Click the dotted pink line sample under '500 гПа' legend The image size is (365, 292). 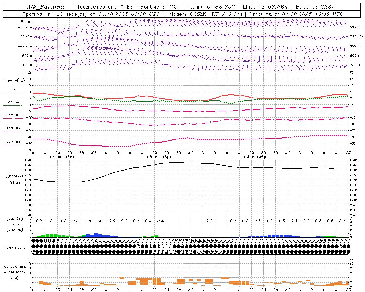pos(13,145)
